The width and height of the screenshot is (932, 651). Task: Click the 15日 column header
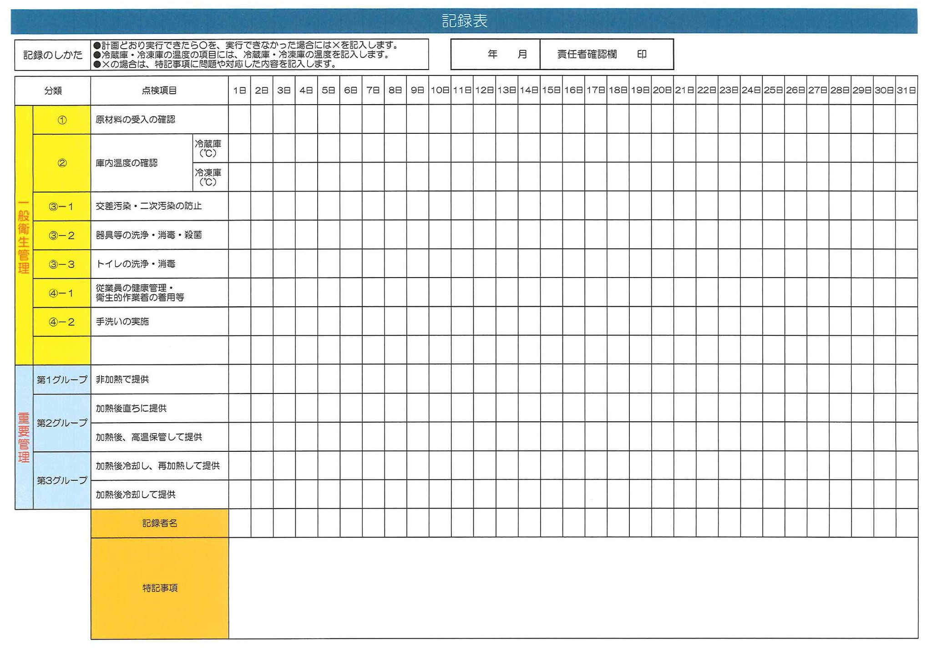pos(551,91)
